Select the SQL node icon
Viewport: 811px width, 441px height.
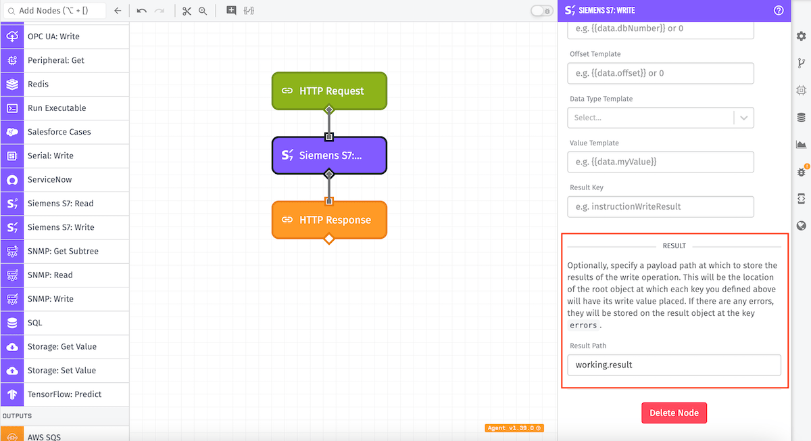(12, 323)
